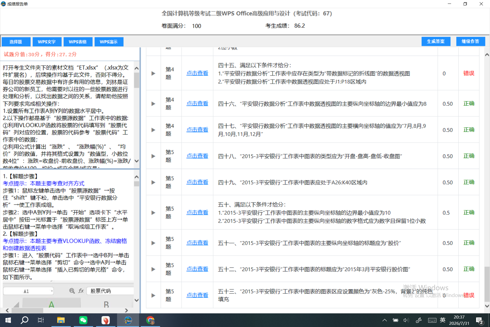Image resolution: width=490 pixels, height=327 pixels.
Task: Click the results table scrollbar thumb
Action: click(x=487, y=284)
